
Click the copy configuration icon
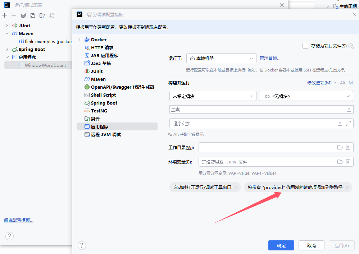[23, 15]
